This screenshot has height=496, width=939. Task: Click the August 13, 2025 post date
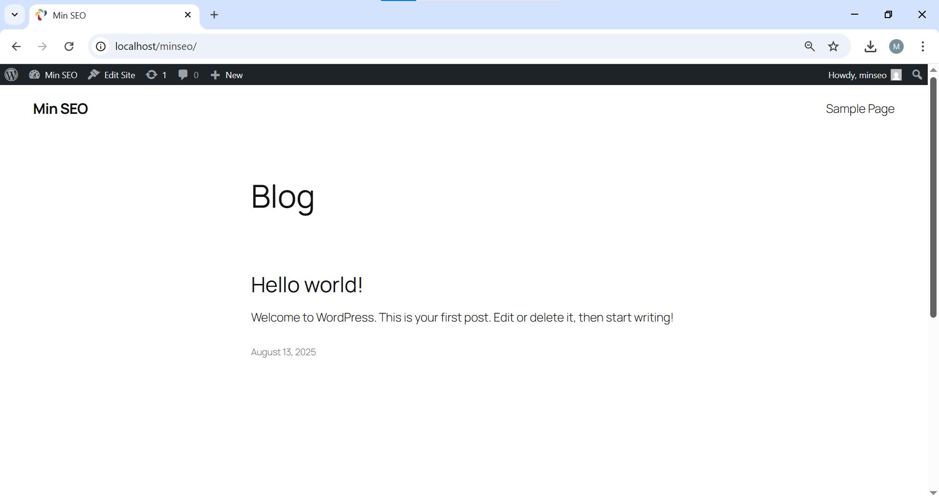pyautogui.click(x=283, y=352)
